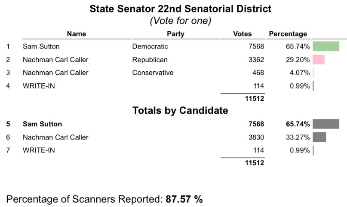
Task: Click the first 11512 total votes figure
Action: (255, 98)
